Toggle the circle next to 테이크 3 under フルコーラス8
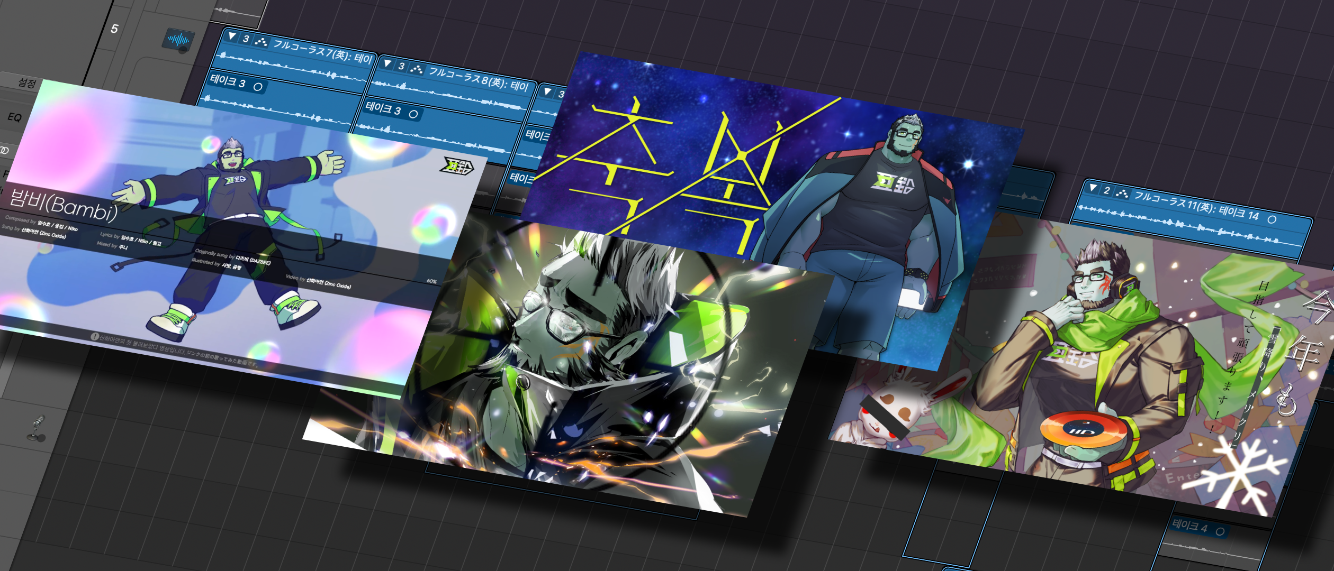 tap(413, 114)
